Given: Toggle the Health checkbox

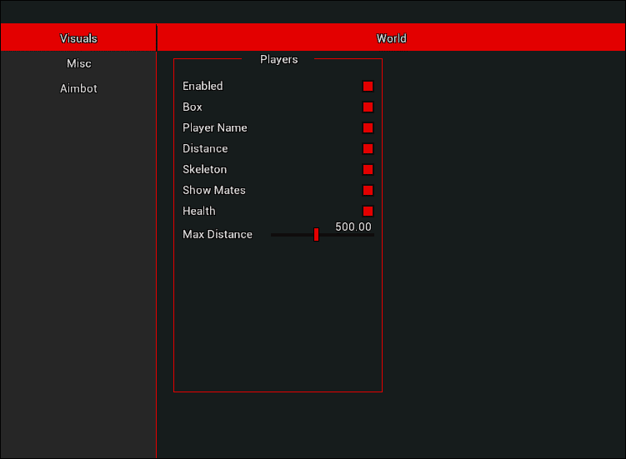Looking at the screenshot, I should pyautogui.click(x=368, y=211).
